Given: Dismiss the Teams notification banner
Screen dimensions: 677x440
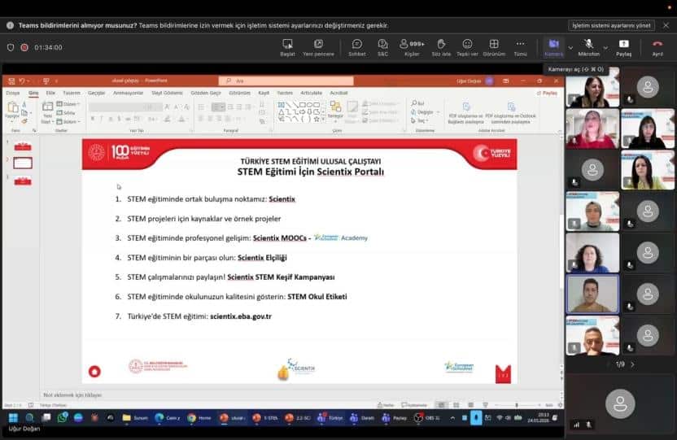Looking at the screenshot, I should (x=665, y=25).
